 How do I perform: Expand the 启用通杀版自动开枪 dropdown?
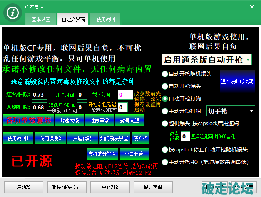207,60
